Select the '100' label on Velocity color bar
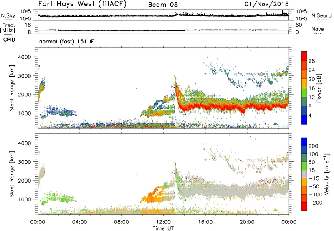This screenshot has height=231, width=334. click(x=313, y=154)
